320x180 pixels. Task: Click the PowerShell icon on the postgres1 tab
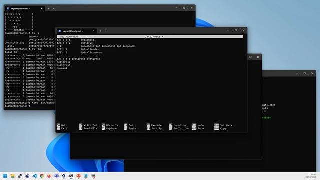[x=60, y=31]
